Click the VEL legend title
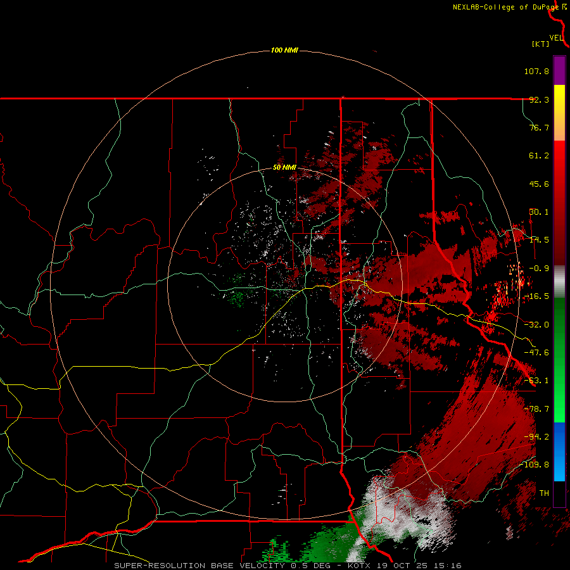 click(557, 38)
